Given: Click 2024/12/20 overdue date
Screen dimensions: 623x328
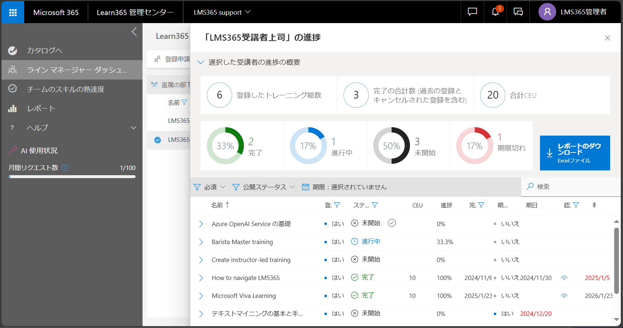Looking at the screenshot, I should (x=536, y=314).
